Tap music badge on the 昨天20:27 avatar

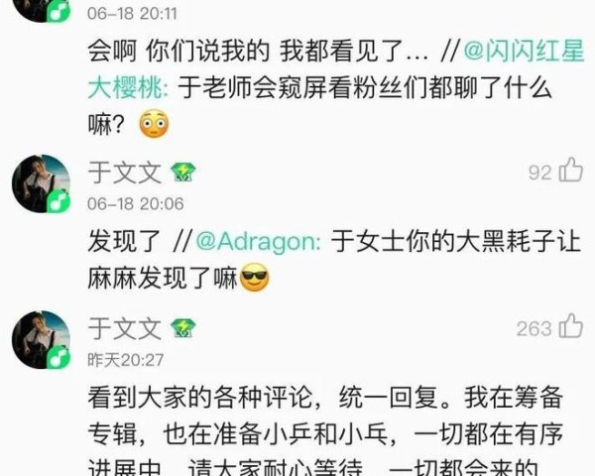pyautogui.click(x=59, y=357)
